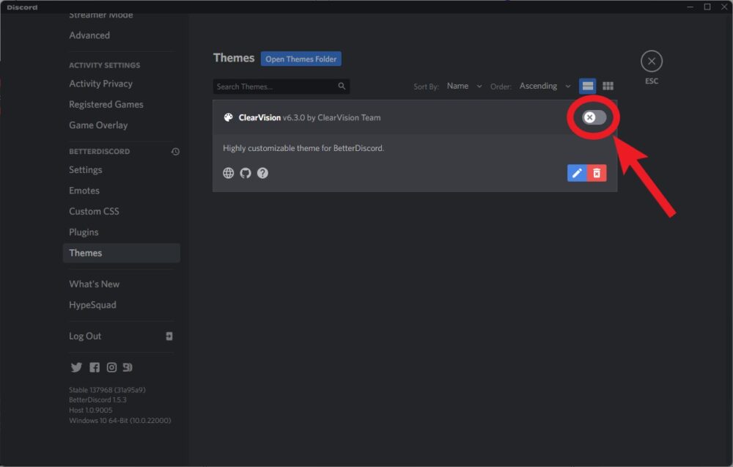Change Order from Ascending dropdown
733x467 pixels.
coord(543,86)
